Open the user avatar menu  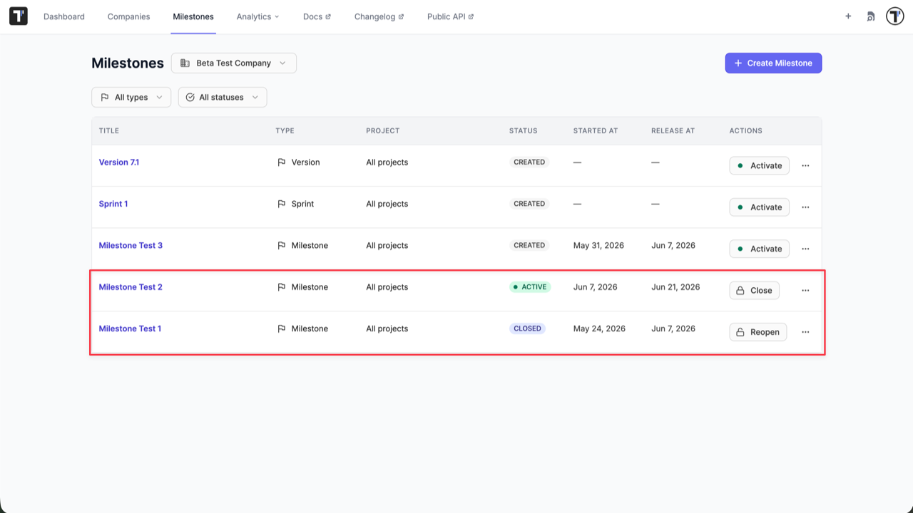point(895,16)
